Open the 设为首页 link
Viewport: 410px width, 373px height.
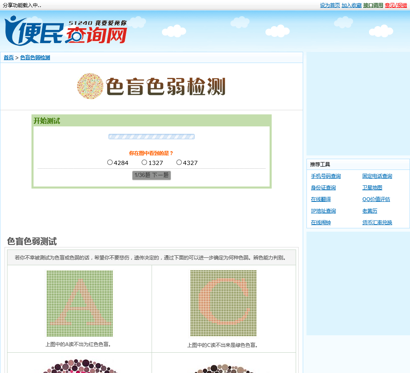pos(330,5)
